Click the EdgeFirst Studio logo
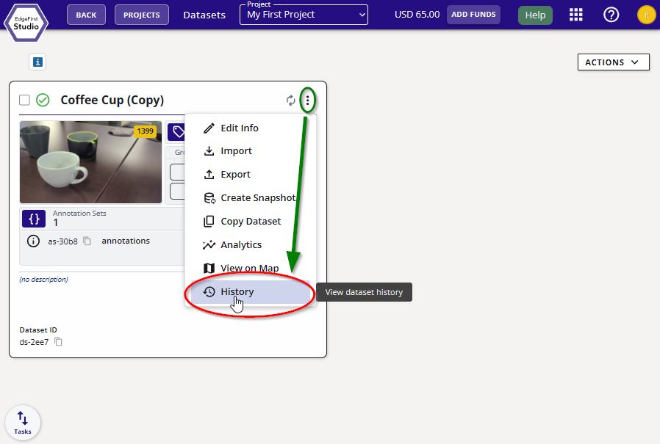Viewport: 660px width, 444px height. coord(26,22)
